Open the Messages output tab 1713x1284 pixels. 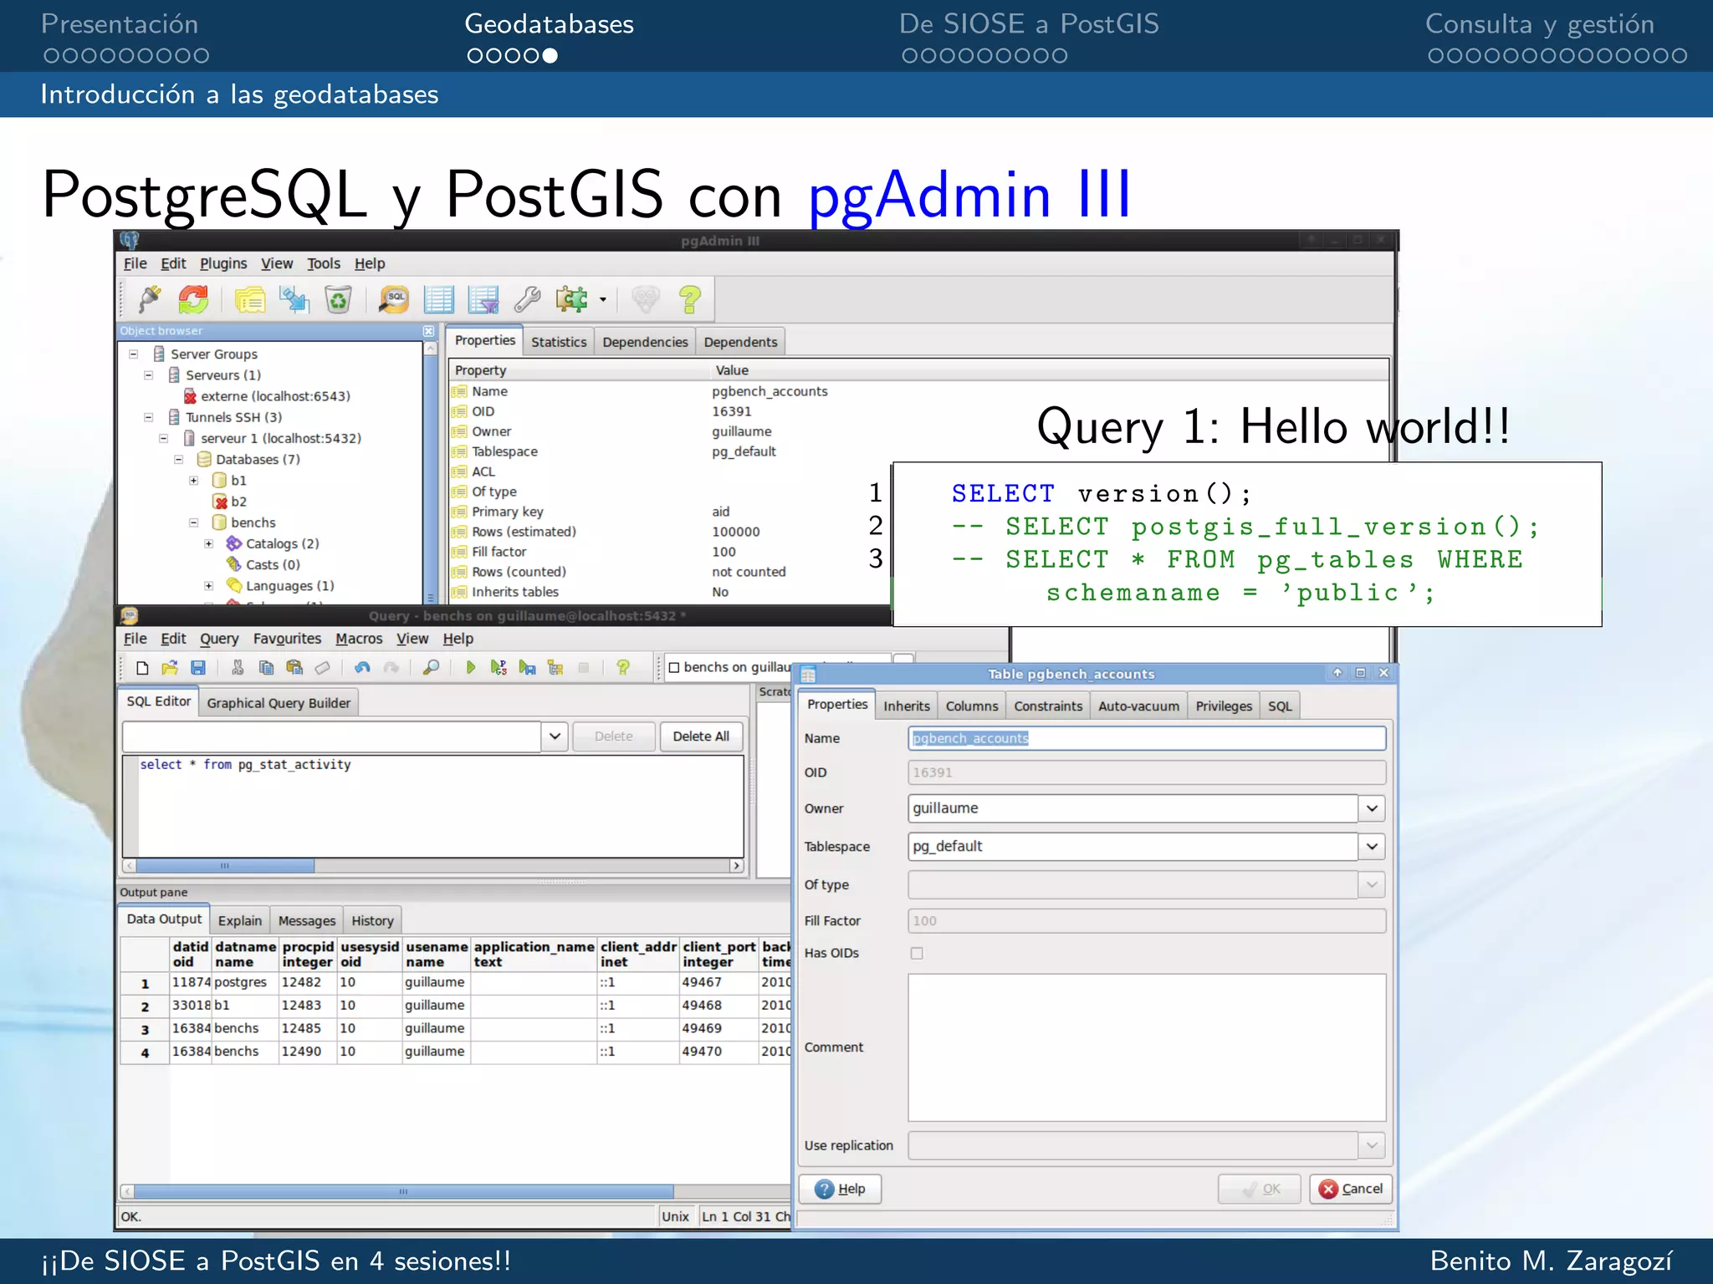pyautogui.click(x=307, y=920)
